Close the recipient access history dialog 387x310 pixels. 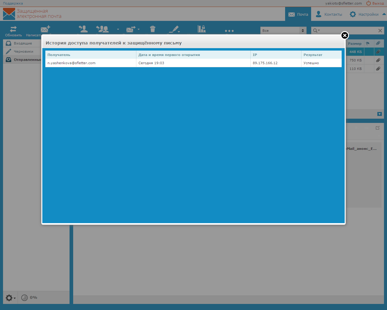[345, 35]
